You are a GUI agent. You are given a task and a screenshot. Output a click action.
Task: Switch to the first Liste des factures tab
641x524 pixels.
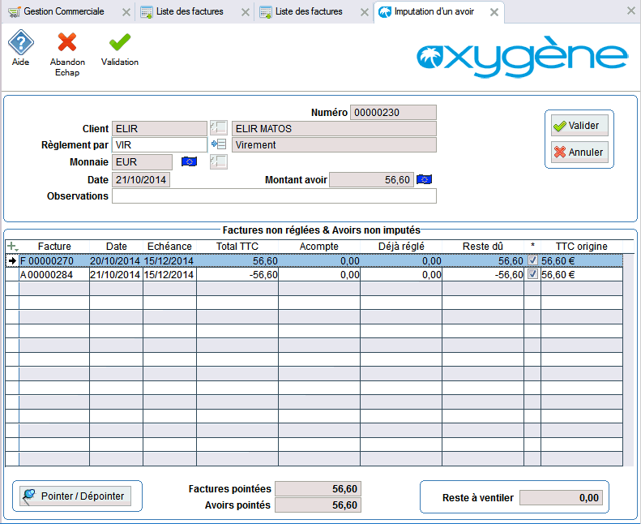tap(189, 12)
